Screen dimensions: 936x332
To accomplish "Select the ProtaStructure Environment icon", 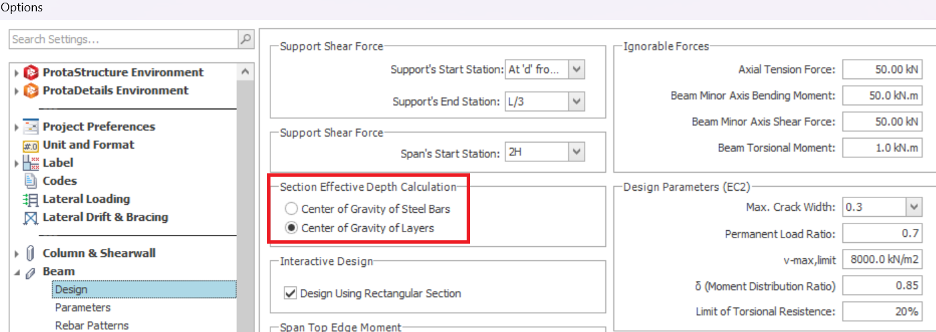I will [x=31, y=72].
